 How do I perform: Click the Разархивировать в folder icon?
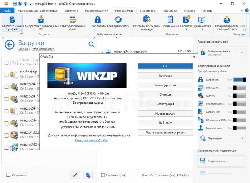pos(203,52)
